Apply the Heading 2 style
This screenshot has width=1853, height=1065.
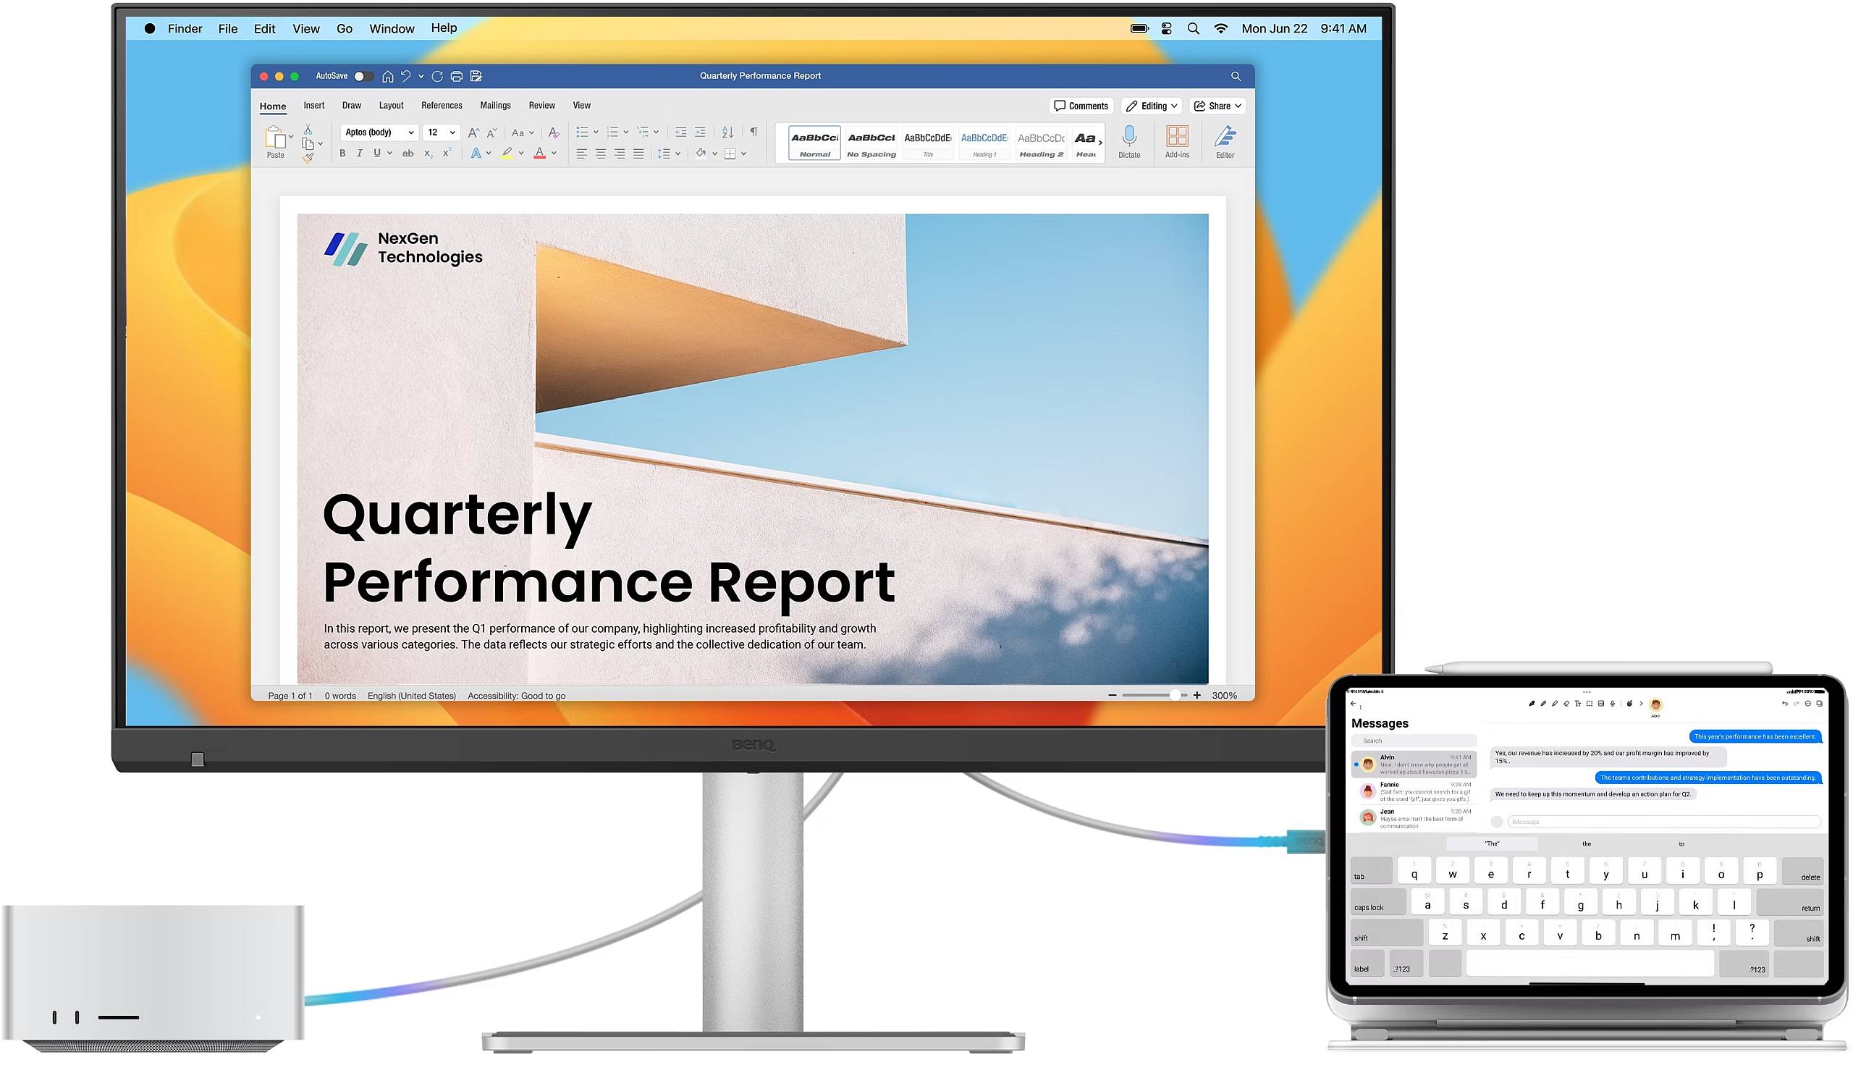[1041, 143]
